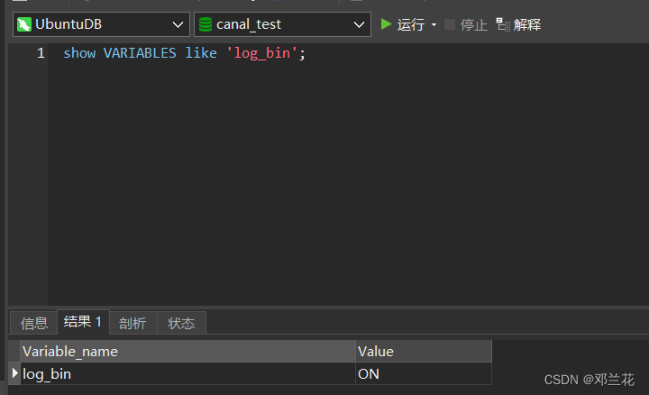Image resolution: width=649 pixels, height=395 pixels.
Task: Click the VARIABLES keyword in the editor
Action: (140, 53)
